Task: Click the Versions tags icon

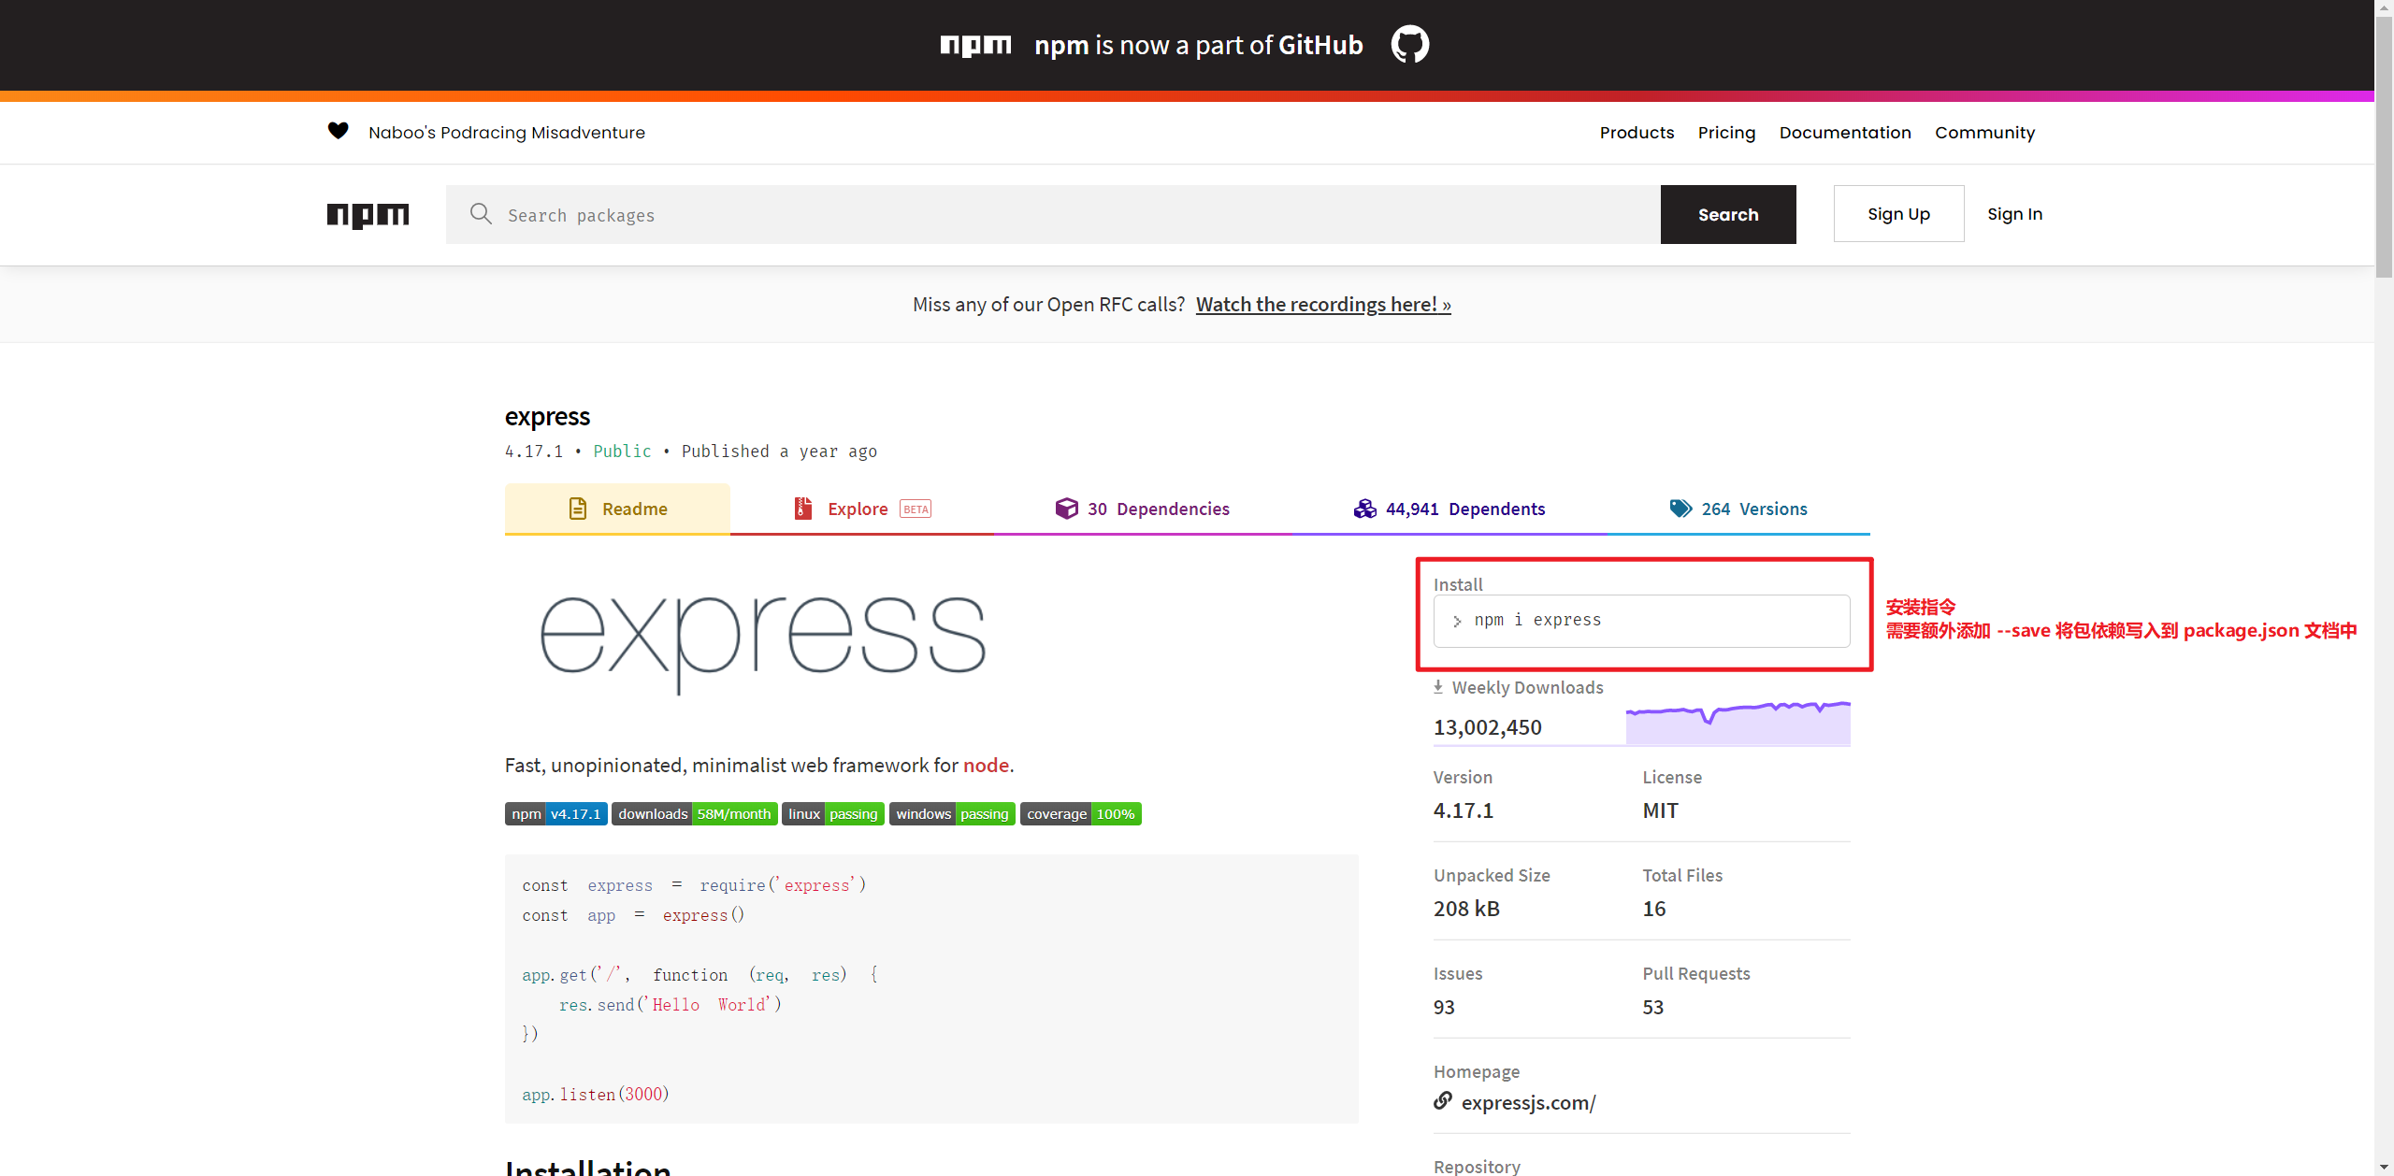Action: (1680, 509)
